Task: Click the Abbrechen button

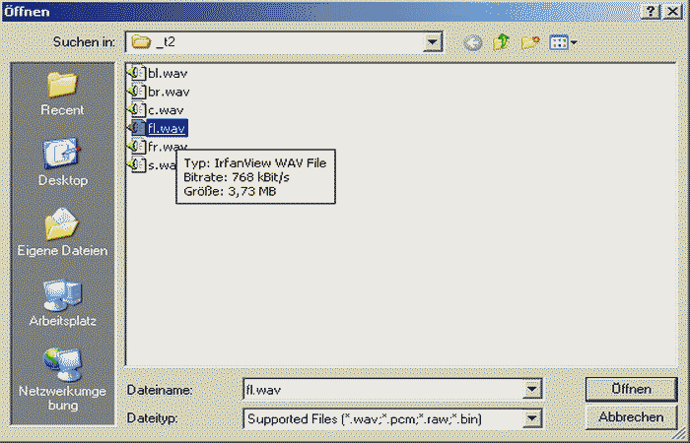Action: [630, 417]
